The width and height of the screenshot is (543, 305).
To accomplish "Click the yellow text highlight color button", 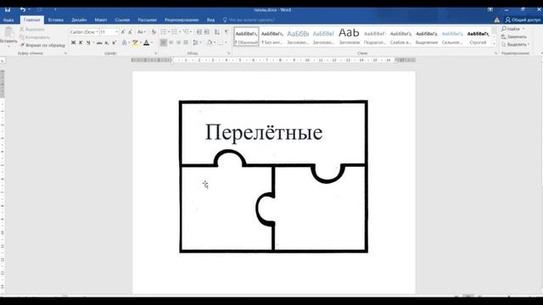I will [x=135, y=42].
